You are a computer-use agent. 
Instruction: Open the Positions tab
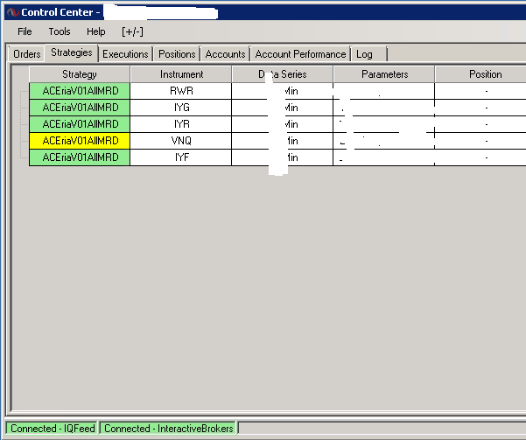(x=177, y=54)
